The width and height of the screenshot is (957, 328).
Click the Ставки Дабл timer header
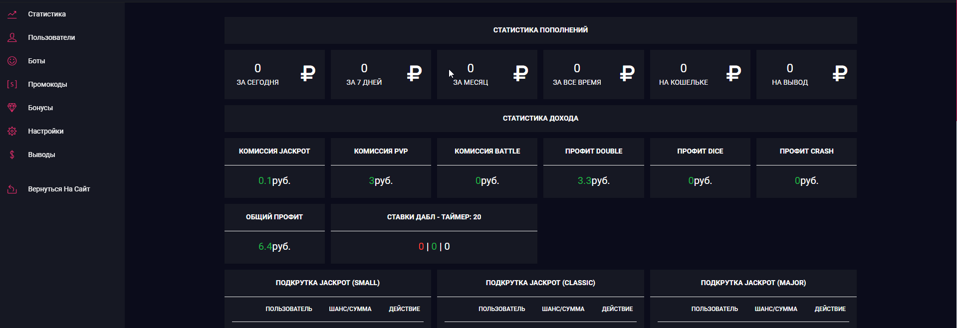click(434, 217)
